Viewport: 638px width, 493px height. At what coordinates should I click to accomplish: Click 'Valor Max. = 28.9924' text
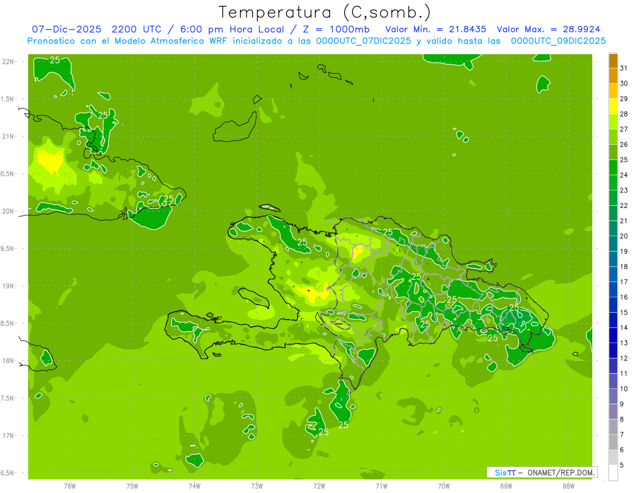coord(549,29)
